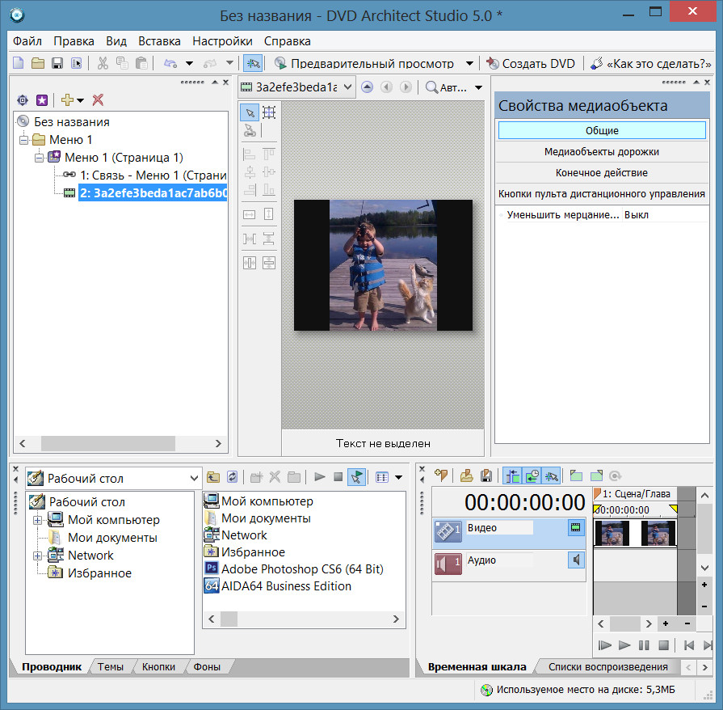Click the project tree horizontal scrollbar
723x710 pixels.
[107, 443]
